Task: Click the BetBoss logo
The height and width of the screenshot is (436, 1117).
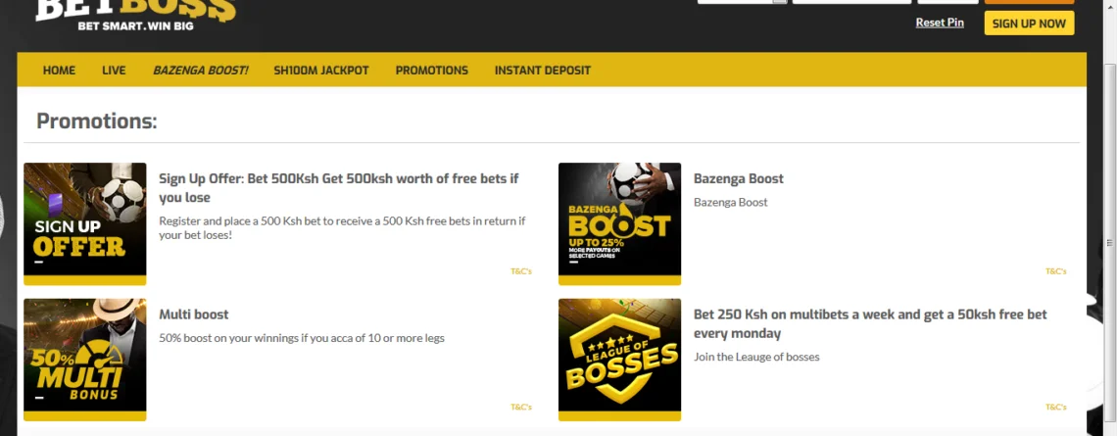Action: [x=135, y=15]
